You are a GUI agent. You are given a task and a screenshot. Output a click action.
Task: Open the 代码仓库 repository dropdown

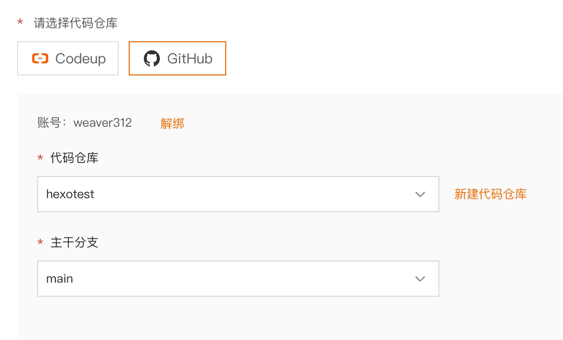pos(238,194)
